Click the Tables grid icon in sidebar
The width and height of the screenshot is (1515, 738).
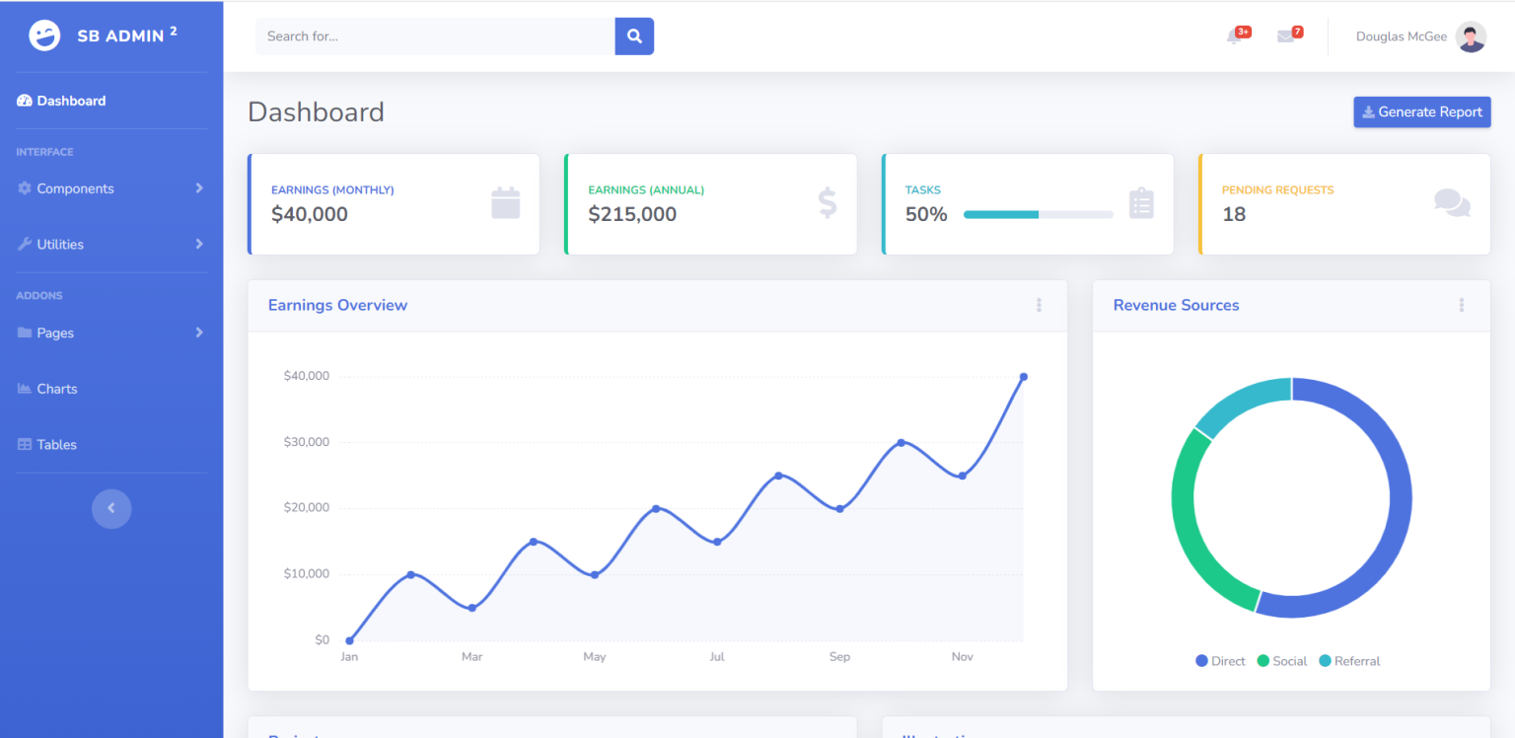(23, 444)
